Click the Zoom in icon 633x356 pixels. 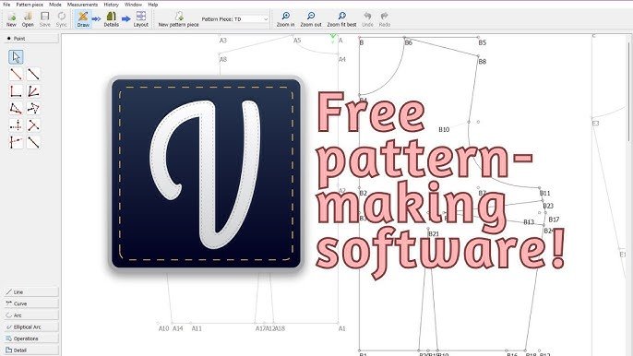285,19
